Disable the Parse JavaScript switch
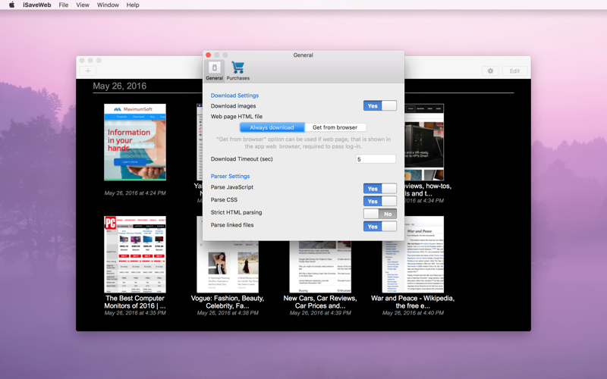This screenshot has height=379, width=607. click(379, 188)
